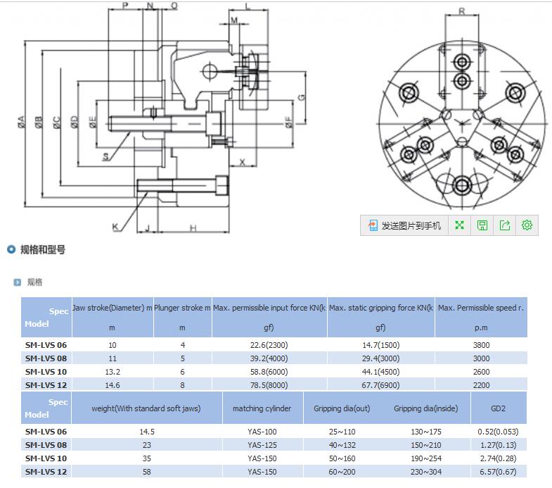Image resolution: width=552 pixels, height=488 pixels.
Task: Click the green share icon
Action: pos(505,225)
